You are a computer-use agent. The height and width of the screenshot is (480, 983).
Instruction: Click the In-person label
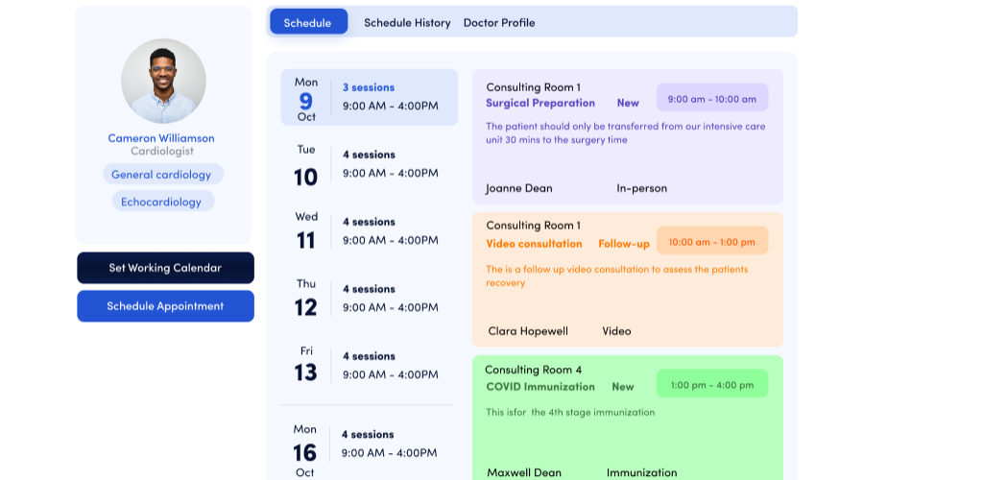pos(642,188)
